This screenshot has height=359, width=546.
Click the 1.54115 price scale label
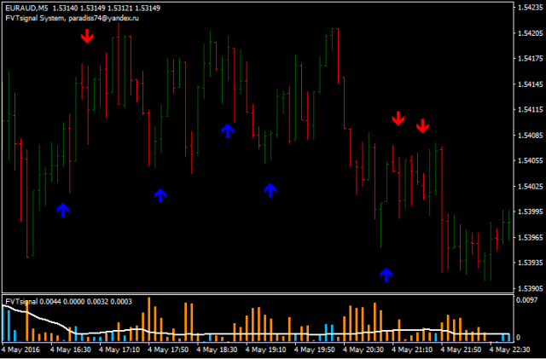[531, 110]
